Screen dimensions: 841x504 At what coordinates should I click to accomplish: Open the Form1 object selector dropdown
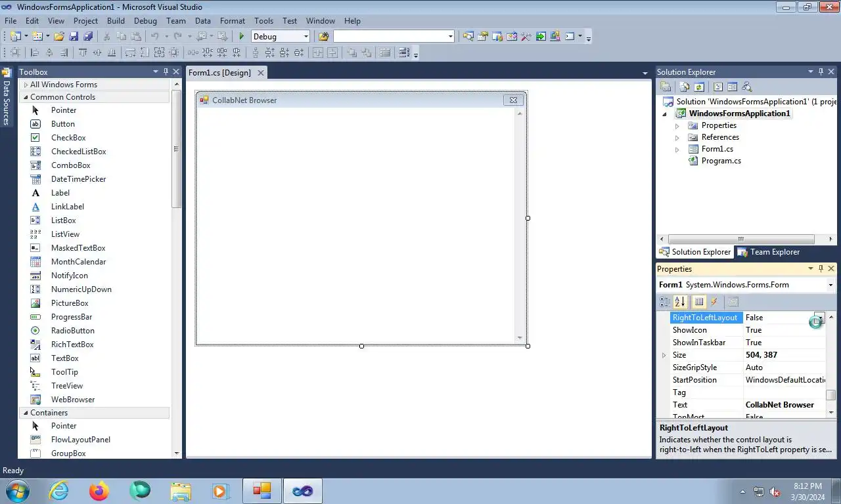click(x=830, y=285)
